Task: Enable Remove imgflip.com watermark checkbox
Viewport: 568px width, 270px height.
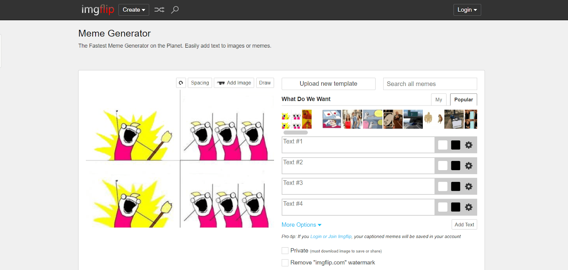Action: pyautogui.click(x=285, y=263)
